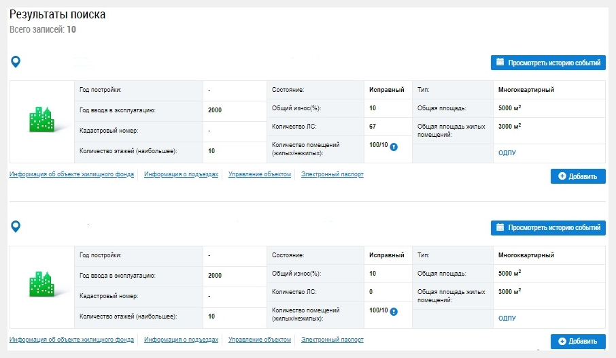
Task: Open second 'Информация об объекте жилищного фонда' link
Action: [71, 340]
